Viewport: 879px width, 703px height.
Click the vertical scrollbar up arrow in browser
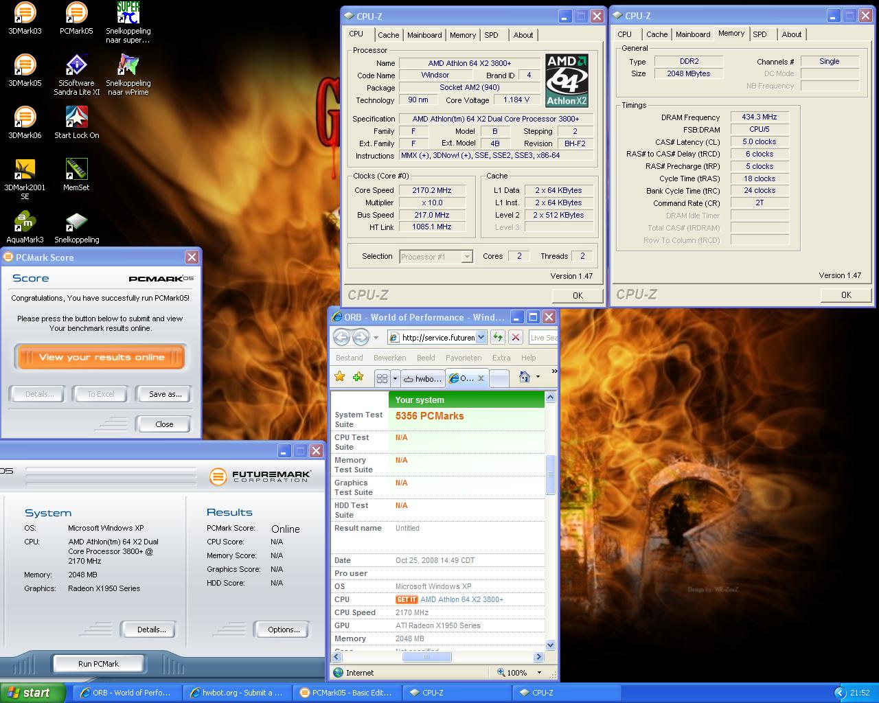pyautogui.click(x=550, y=397)
